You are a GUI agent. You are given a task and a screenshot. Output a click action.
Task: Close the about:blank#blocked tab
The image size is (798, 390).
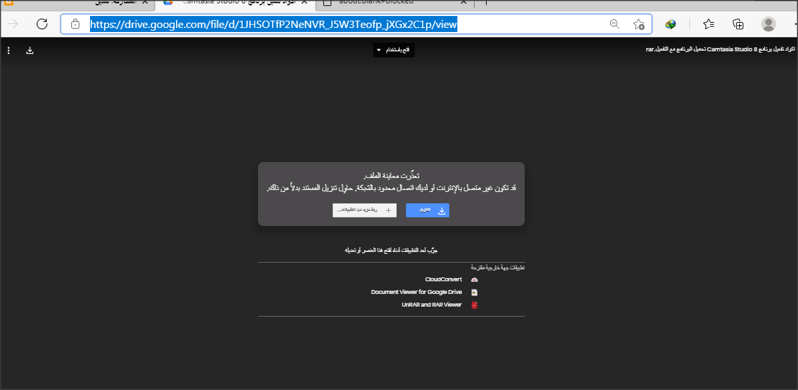click(x=463, y=2)
